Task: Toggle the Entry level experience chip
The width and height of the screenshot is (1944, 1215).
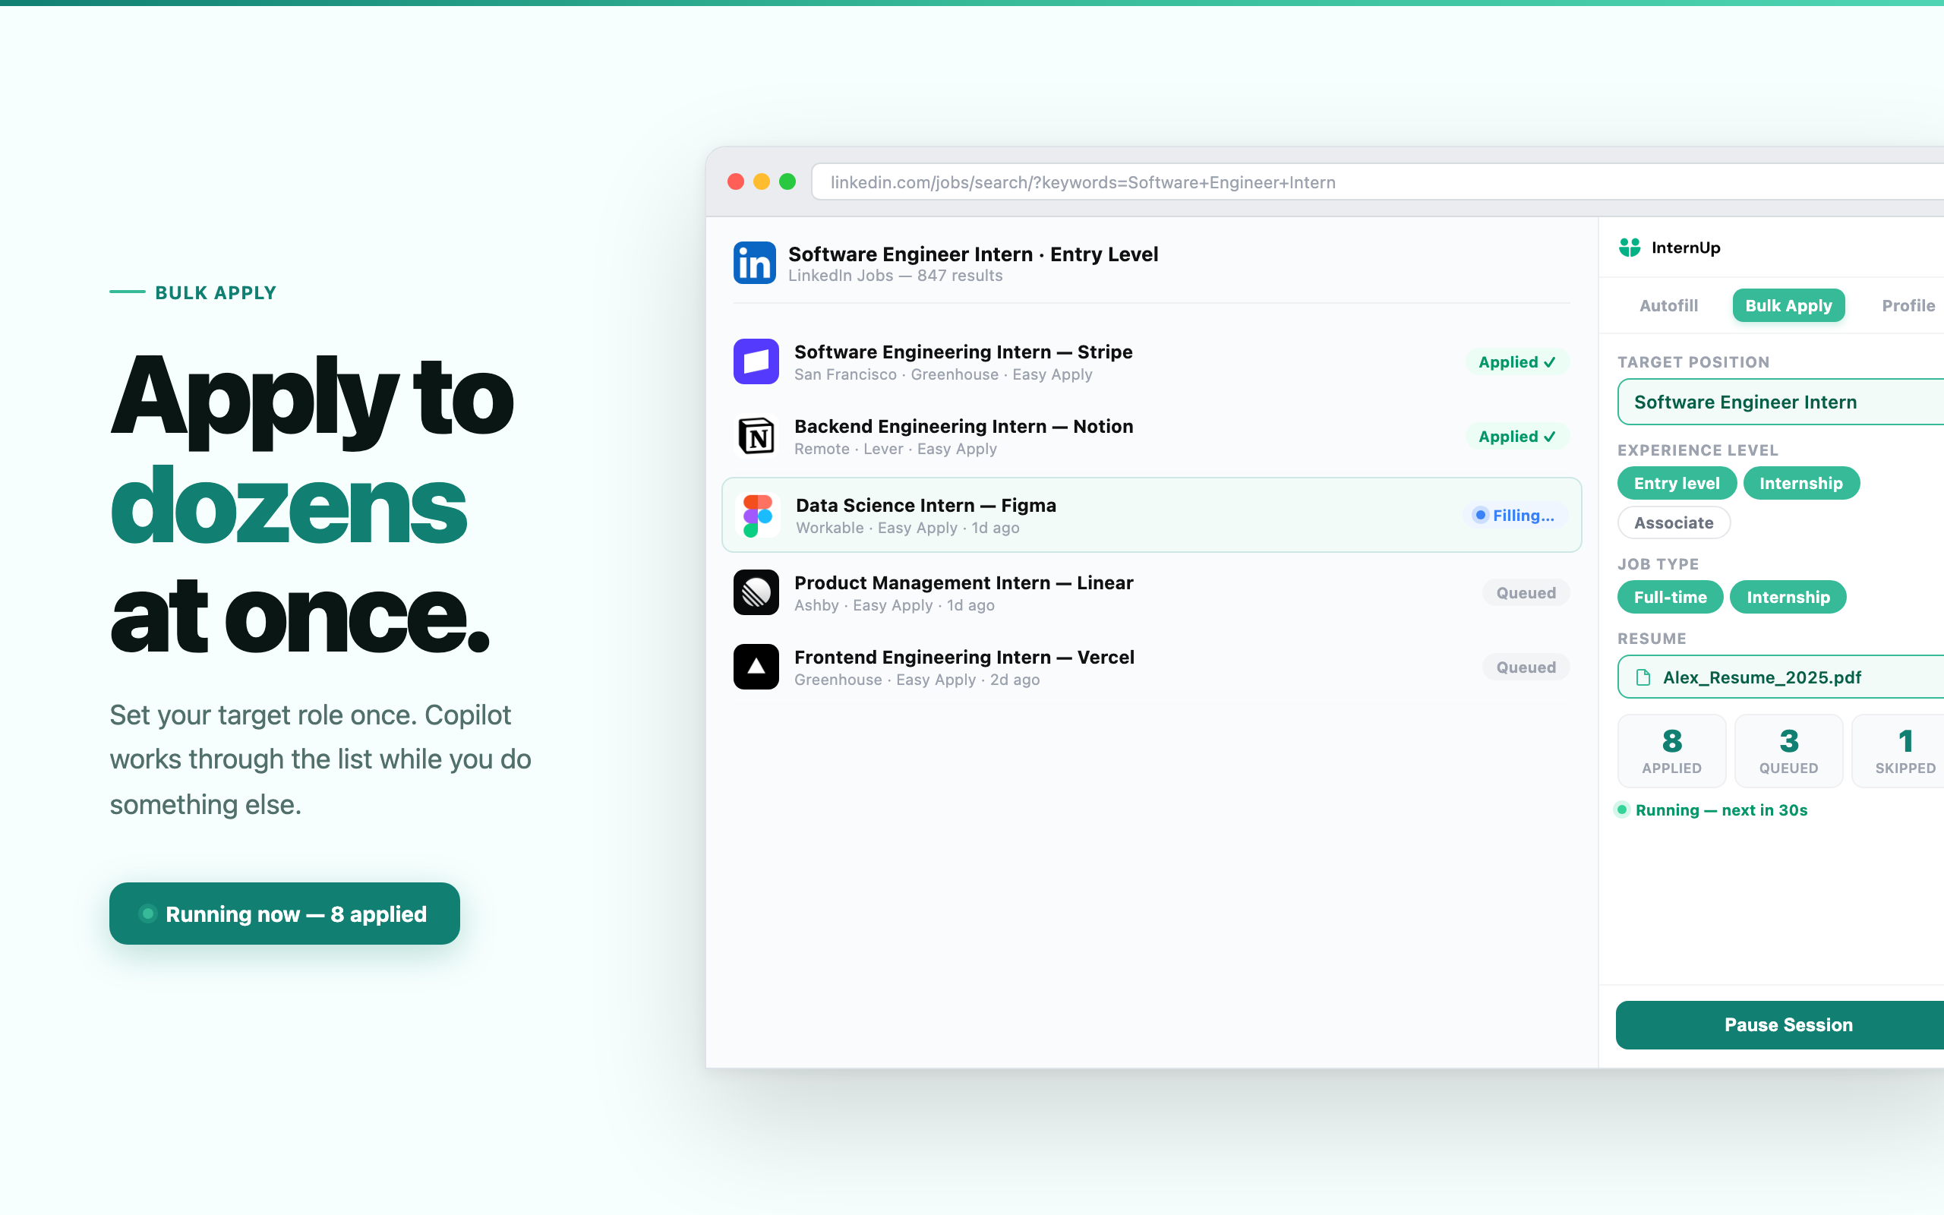Action: coord(1676,483)
